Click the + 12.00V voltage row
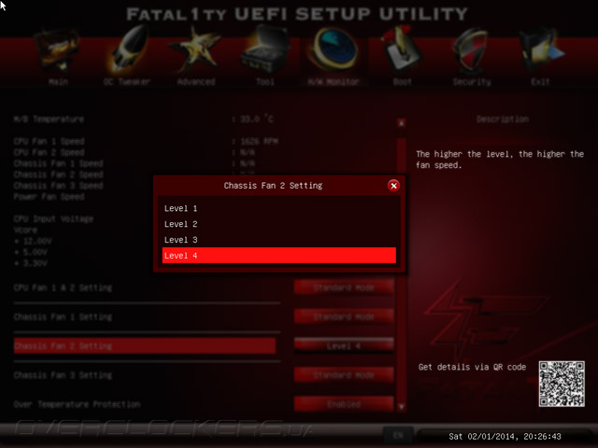 [x=34, y=241]
